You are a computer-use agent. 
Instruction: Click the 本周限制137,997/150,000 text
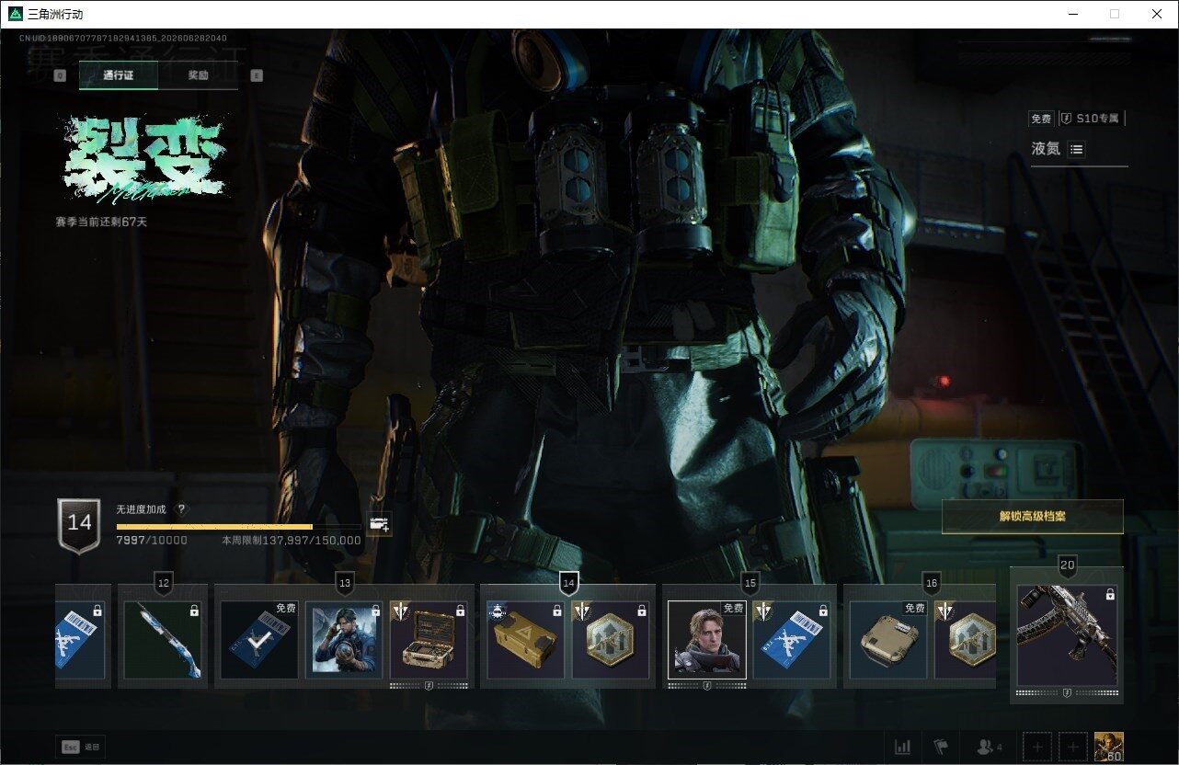click(292, 541)
